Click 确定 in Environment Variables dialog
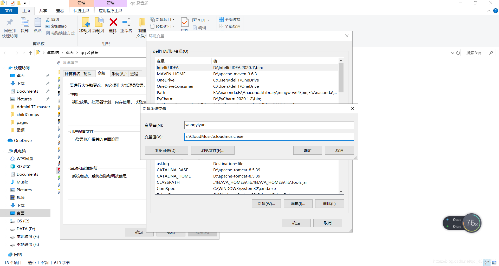This screenshot has width=499, height=266. click(296, 223)
